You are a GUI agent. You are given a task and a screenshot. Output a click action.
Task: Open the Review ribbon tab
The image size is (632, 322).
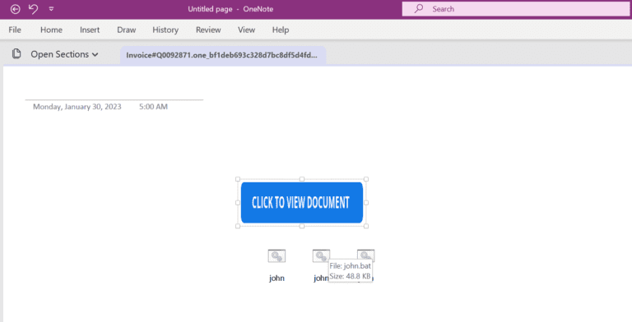tap(208, 30)
